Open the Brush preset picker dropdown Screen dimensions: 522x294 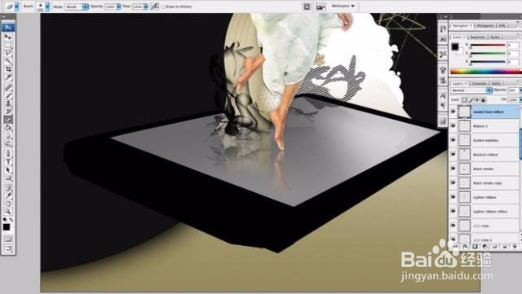(47, 7)
